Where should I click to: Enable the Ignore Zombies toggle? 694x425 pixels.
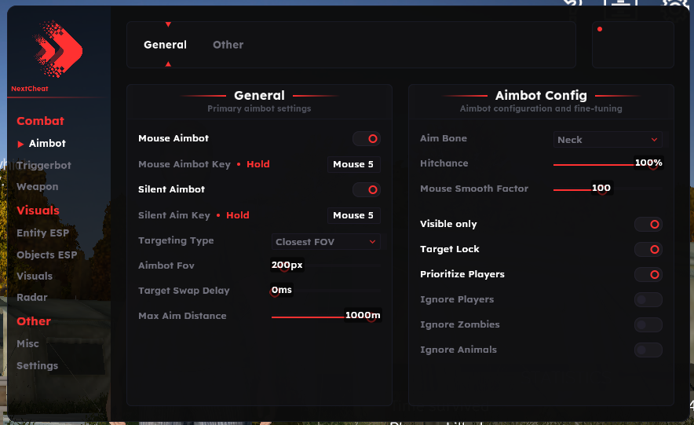pos(648,325)
